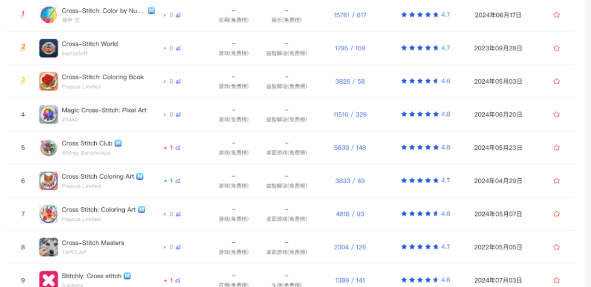Click the 4.7 star rating of Cross-Stitch World
The height and width of the screenshot is (287, 591).
pyautogui.click(x=426, y=48)
